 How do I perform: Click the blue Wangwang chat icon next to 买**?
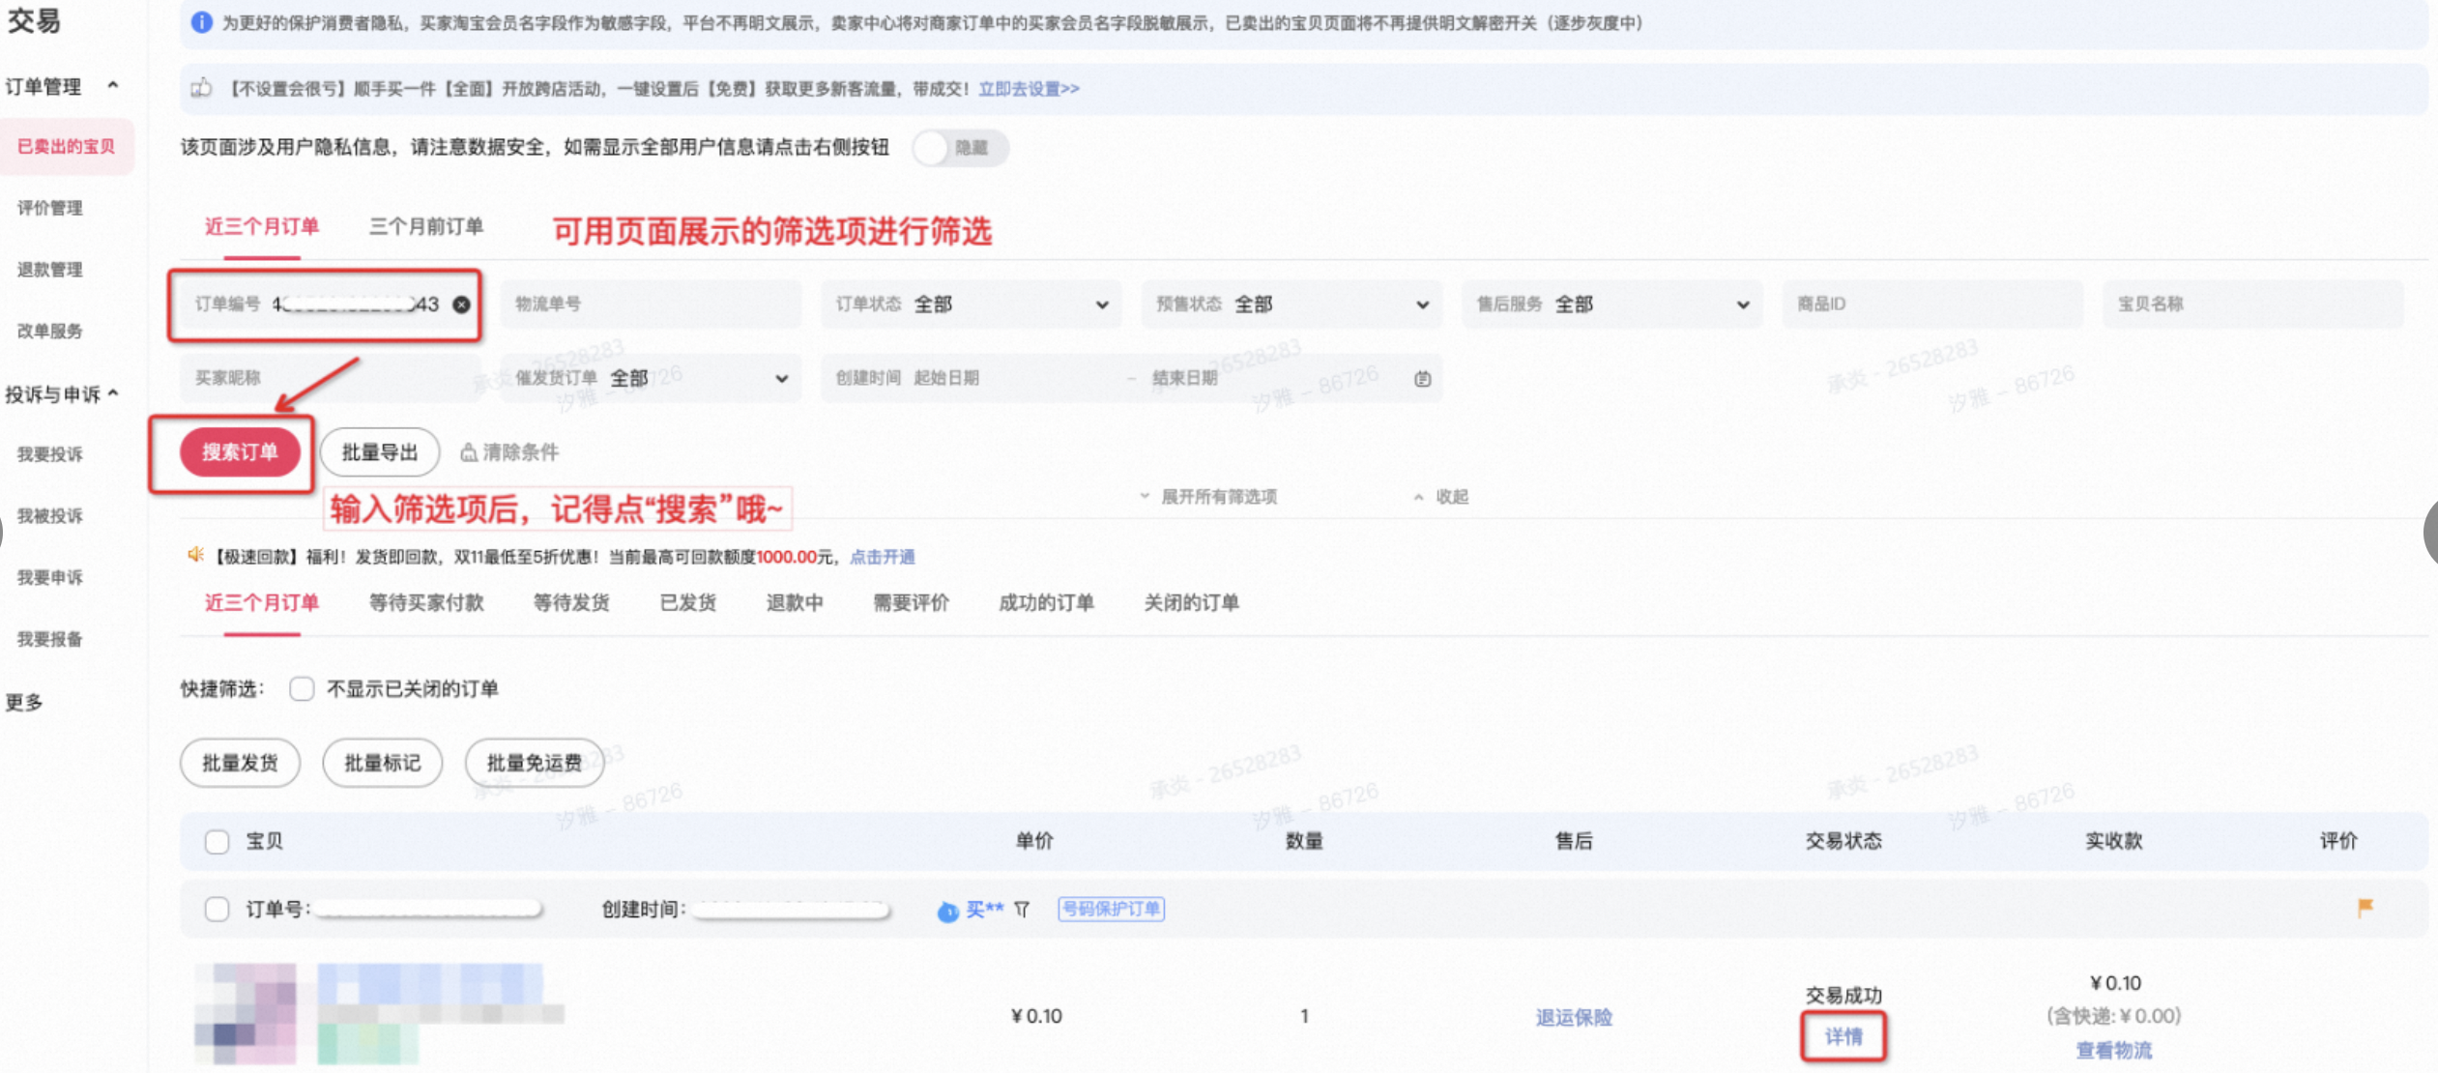pyautogui.click(x=947, y=910)
